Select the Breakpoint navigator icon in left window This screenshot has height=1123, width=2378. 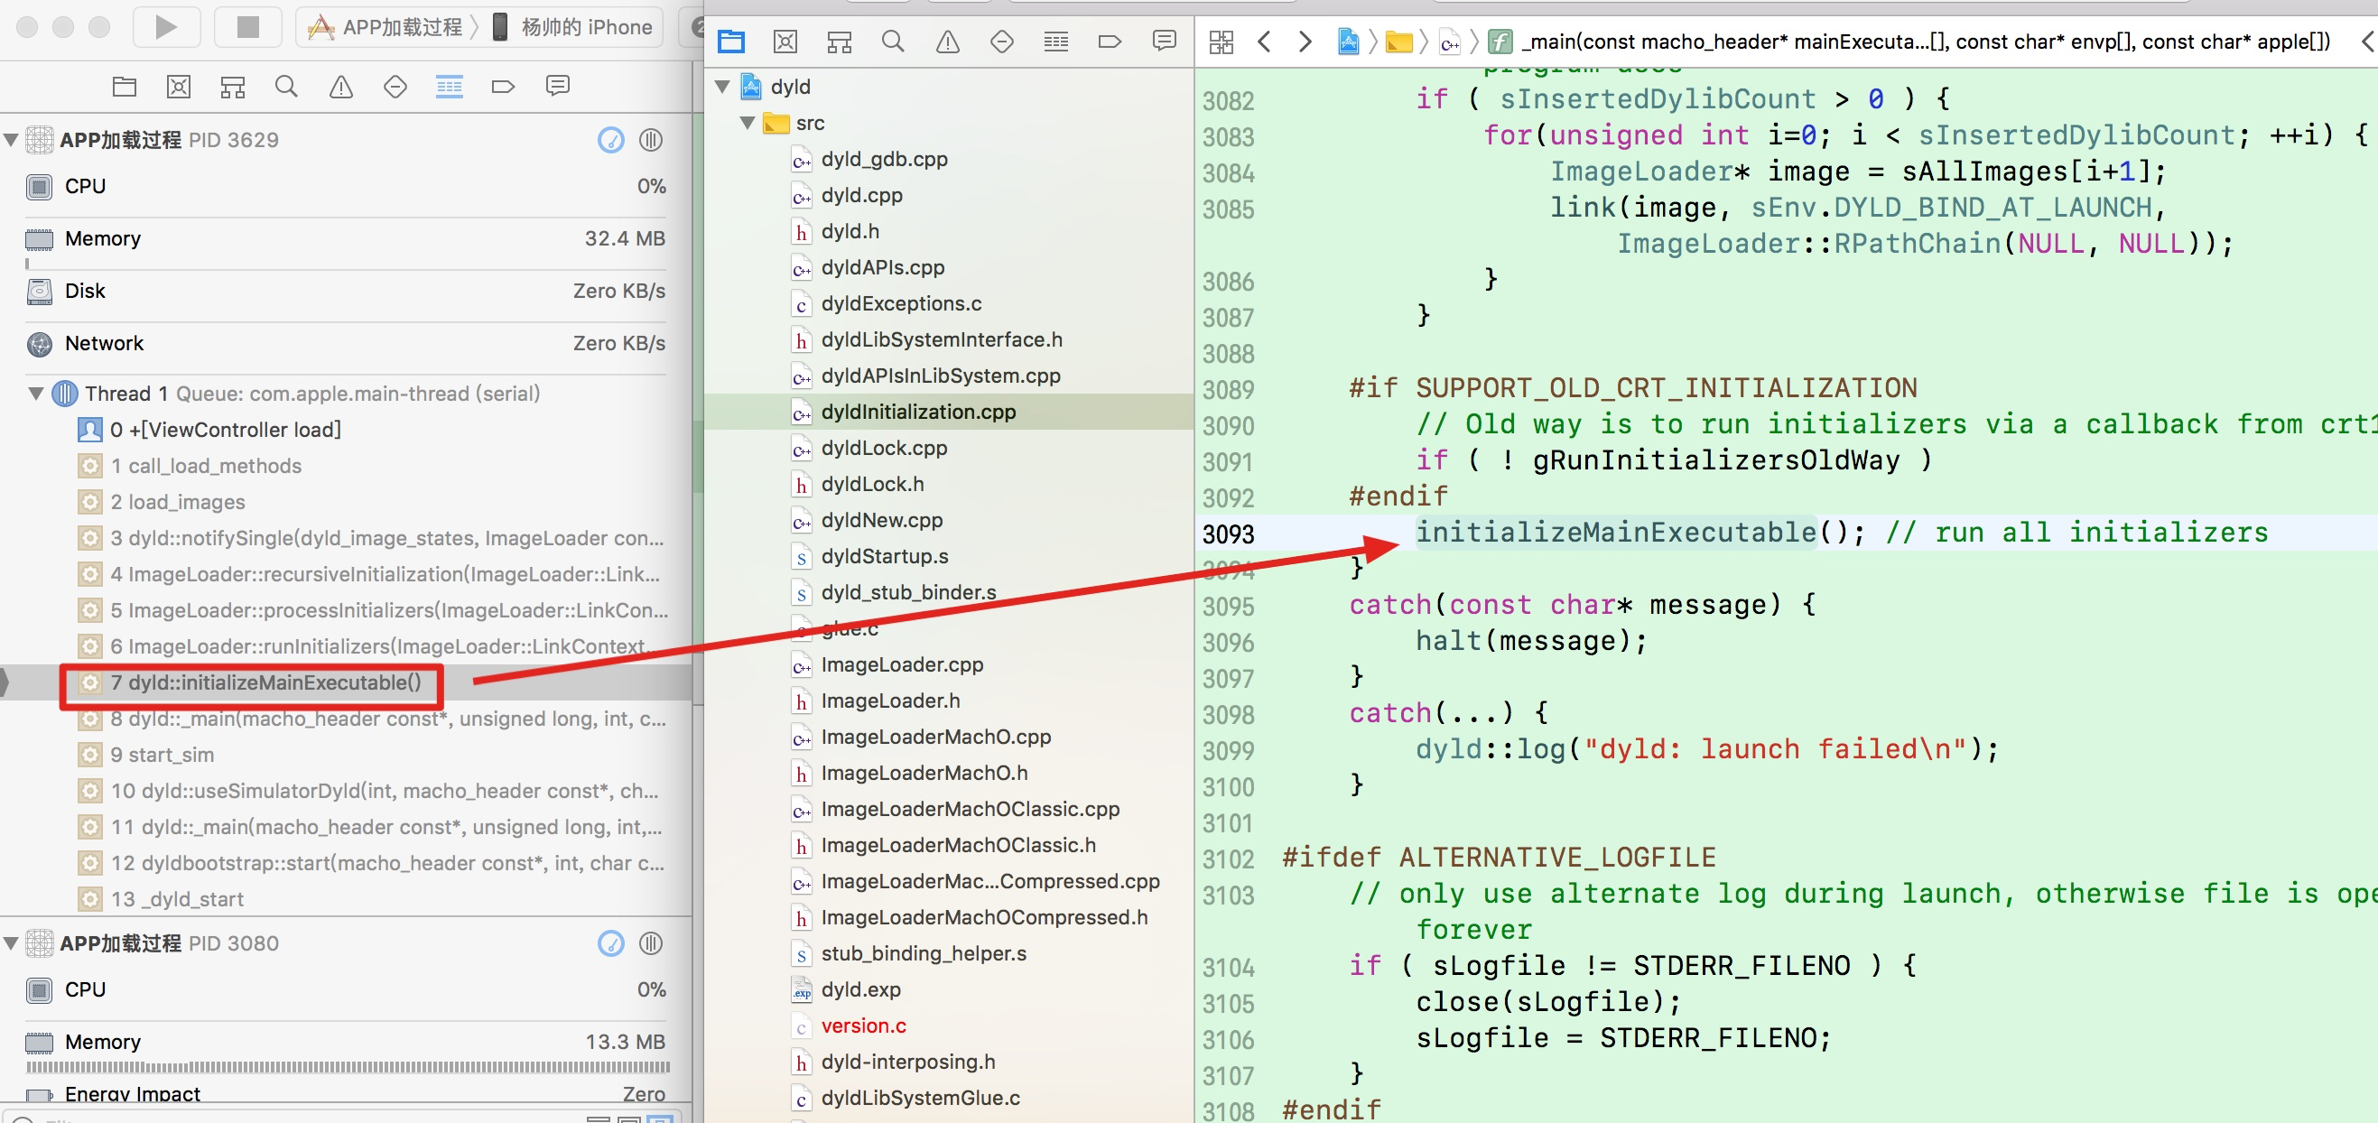503,87
